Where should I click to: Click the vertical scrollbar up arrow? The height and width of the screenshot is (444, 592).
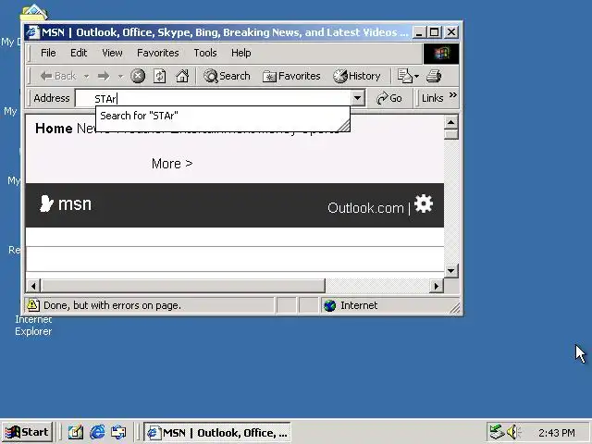(x=451, y=122)
